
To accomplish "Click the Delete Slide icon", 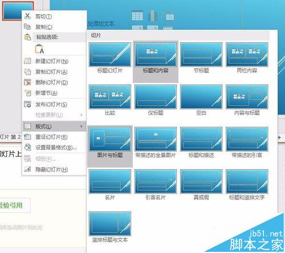I will point(27,82).
